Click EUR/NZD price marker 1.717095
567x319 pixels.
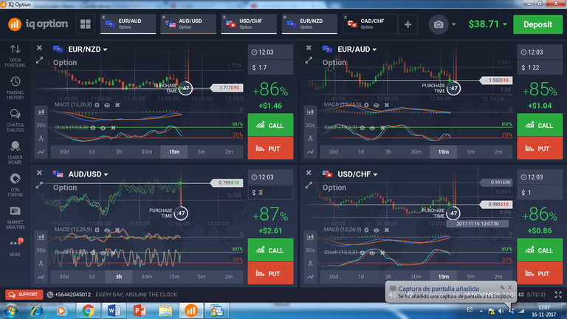[x=227, y=88]
